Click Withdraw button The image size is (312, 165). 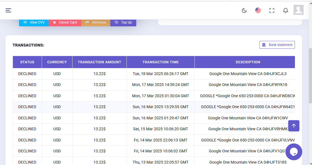tap(96, 22)
